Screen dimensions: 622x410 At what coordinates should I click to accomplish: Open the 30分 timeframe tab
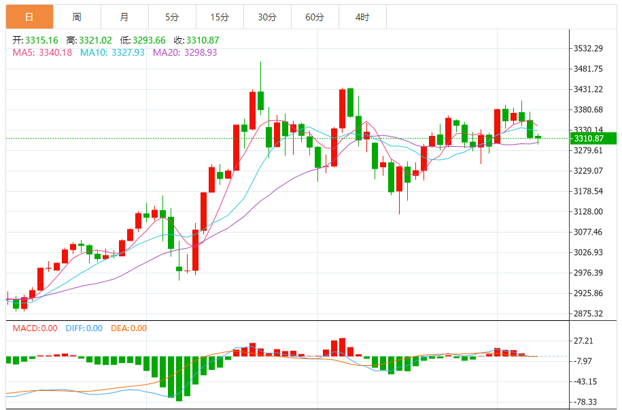click(x=267, y=17)
